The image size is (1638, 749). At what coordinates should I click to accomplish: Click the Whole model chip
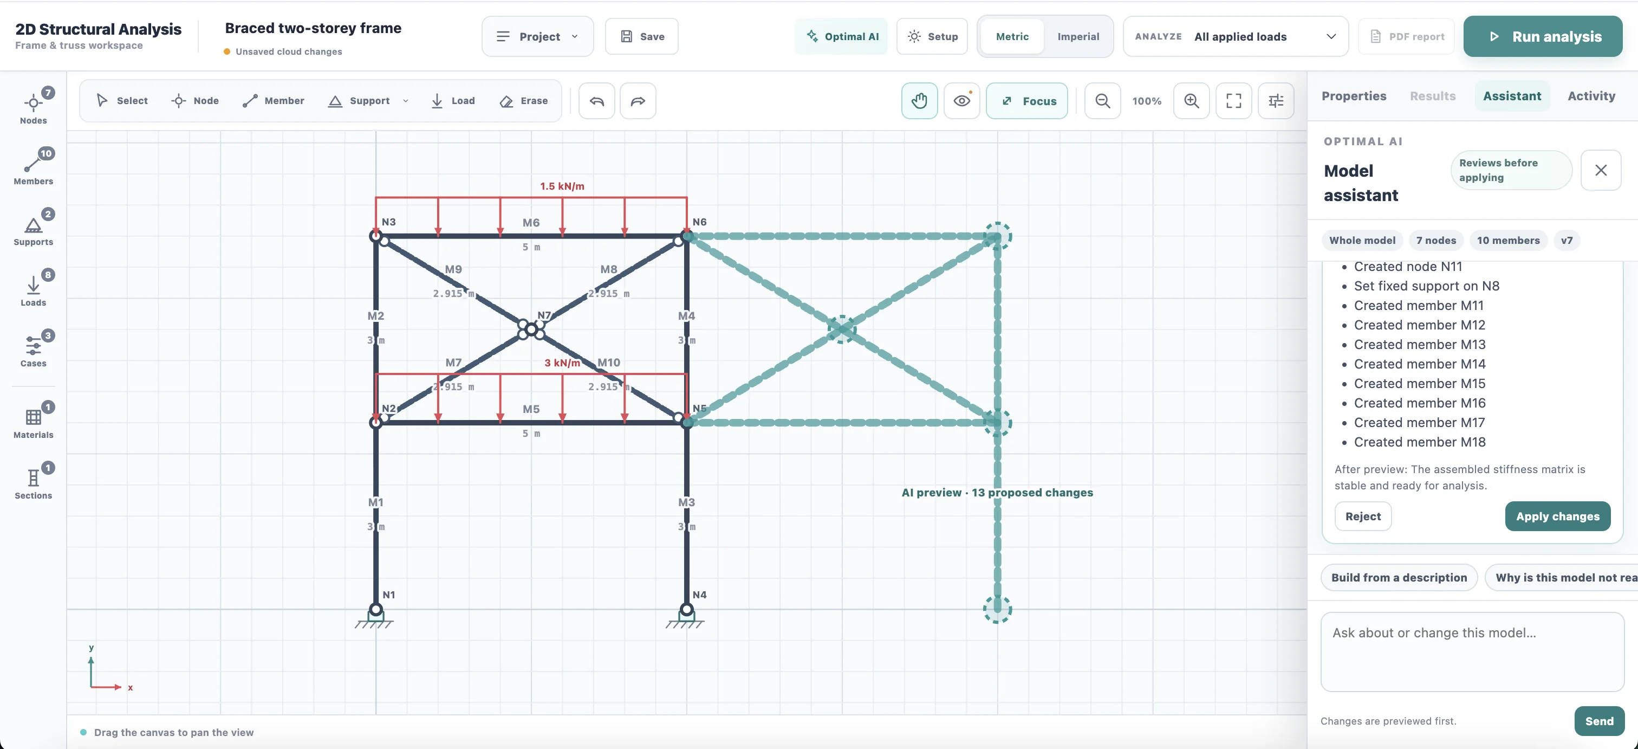[1362, 240]
